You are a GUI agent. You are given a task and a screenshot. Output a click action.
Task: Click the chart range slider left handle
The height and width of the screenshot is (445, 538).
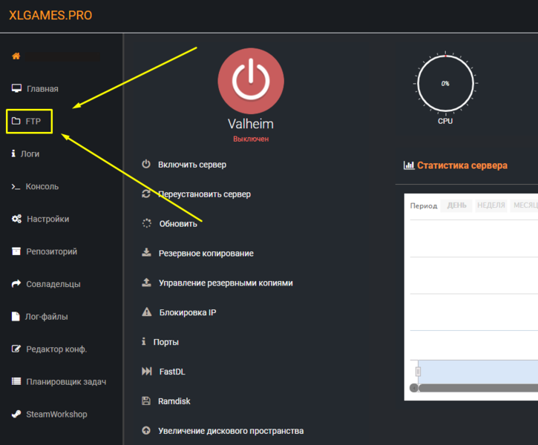coord(418,372)
